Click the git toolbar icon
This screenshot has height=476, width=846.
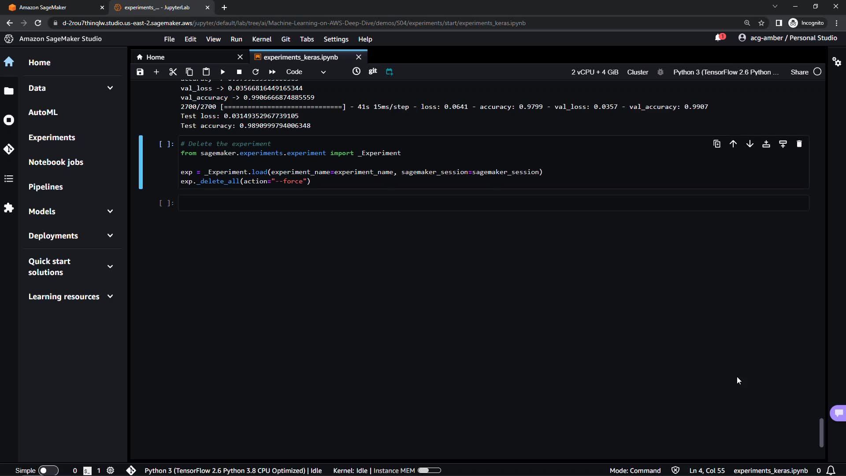373,71
